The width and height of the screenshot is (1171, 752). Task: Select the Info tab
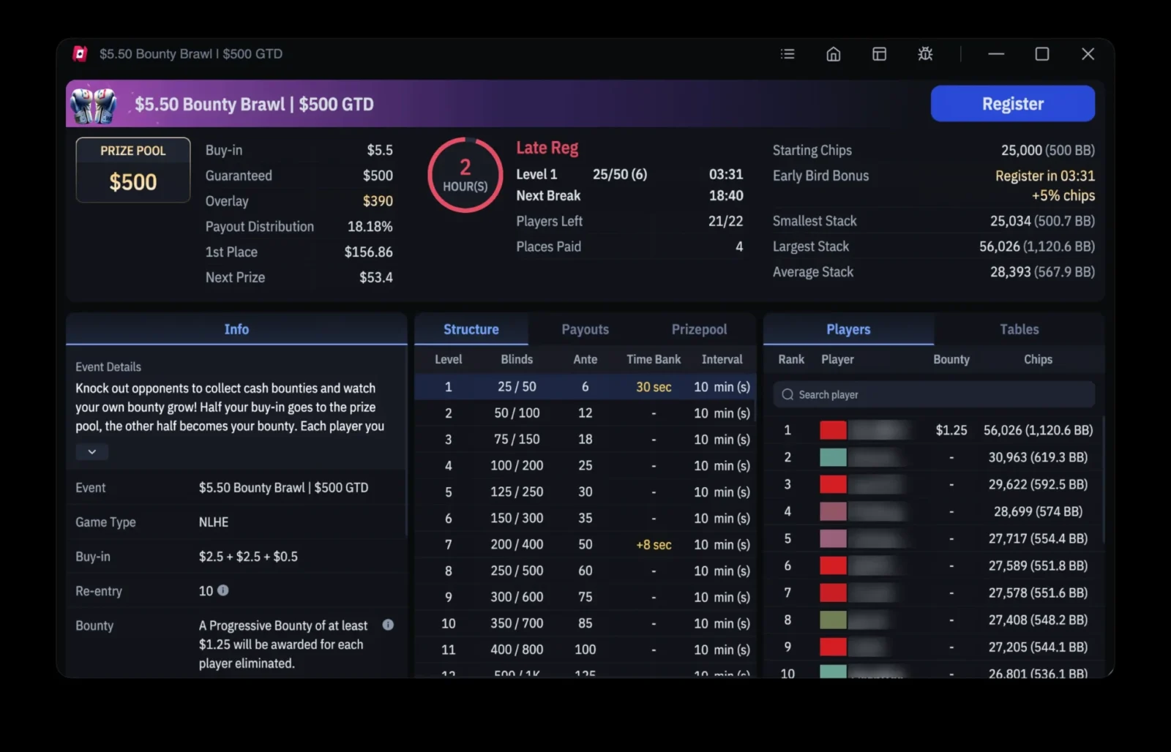click(x=236, y=329)
